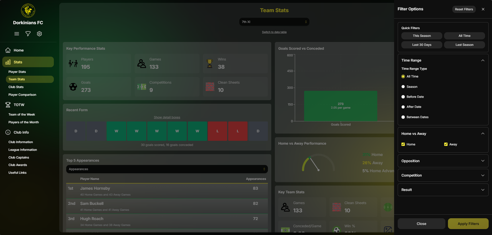Expand the Competition filter section
This screenshot has height=235, width=492.
tap(443, 175)
